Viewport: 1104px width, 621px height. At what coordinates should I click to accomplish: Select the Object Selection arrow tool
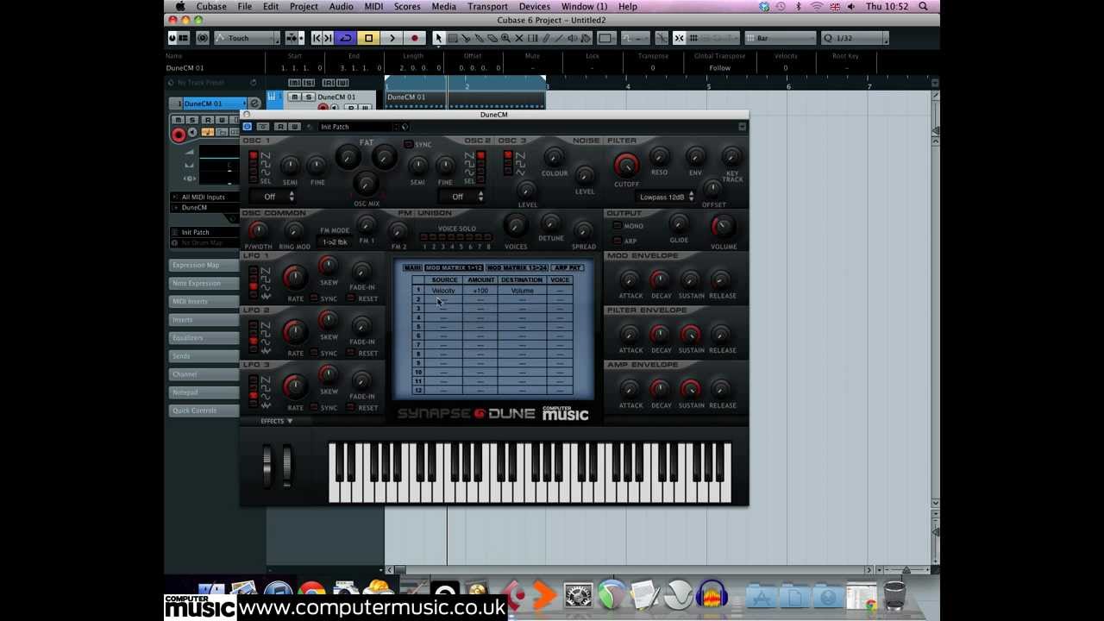(438, 38)
